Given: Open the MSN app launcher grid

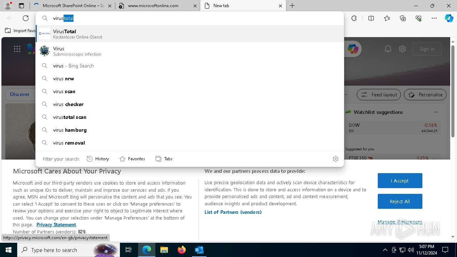Looking at the screenshot, I should 17,49.
